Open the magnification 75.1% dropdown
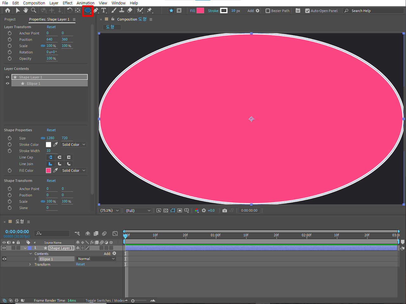The image size is (406, 304). click(110, 210)
